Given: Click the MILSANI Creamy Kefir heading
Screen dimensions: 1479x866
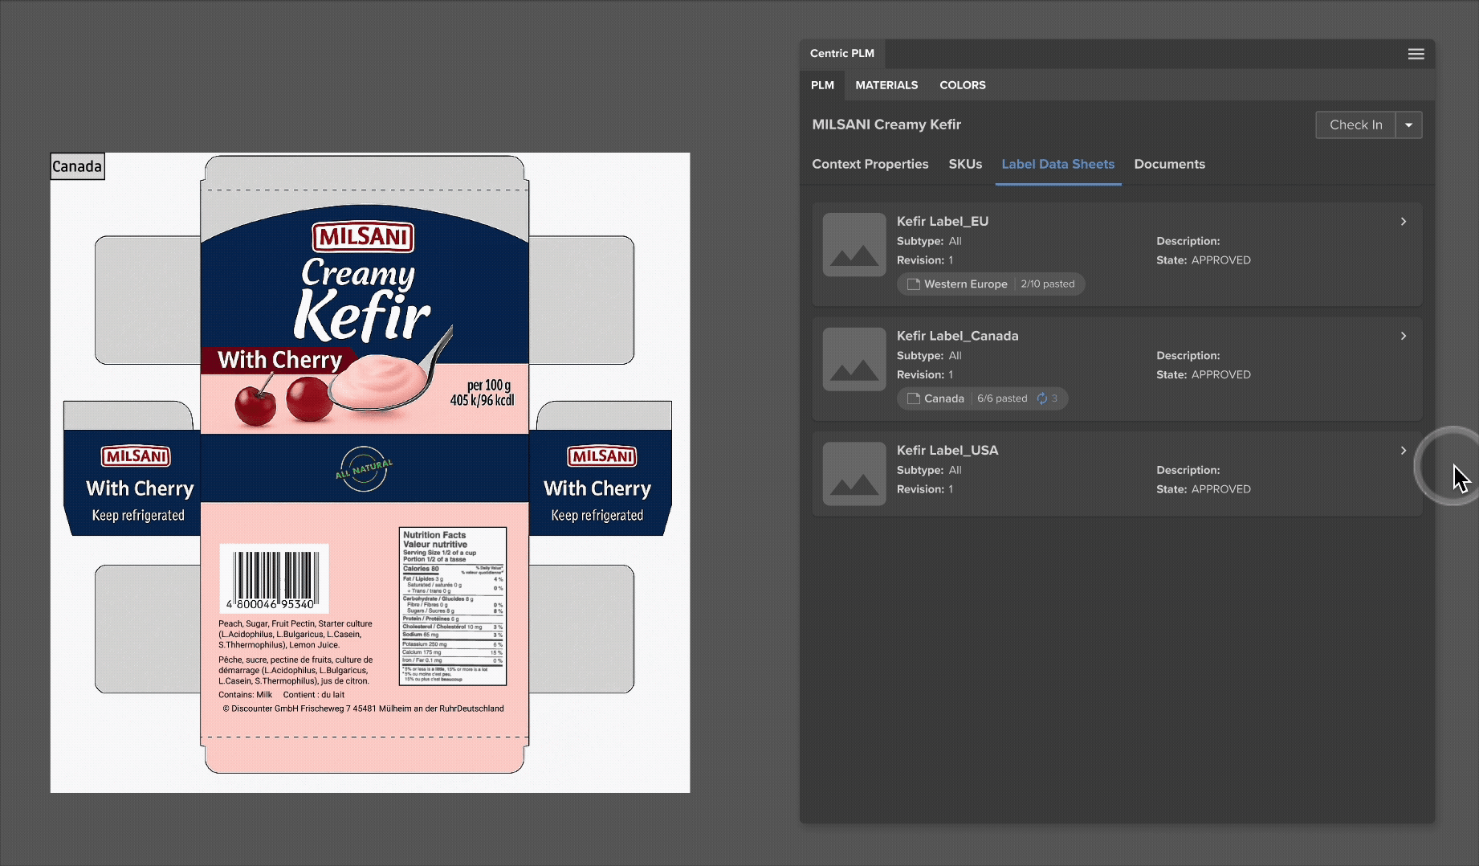Looking at the screenshot, I should tap(886, 125).
